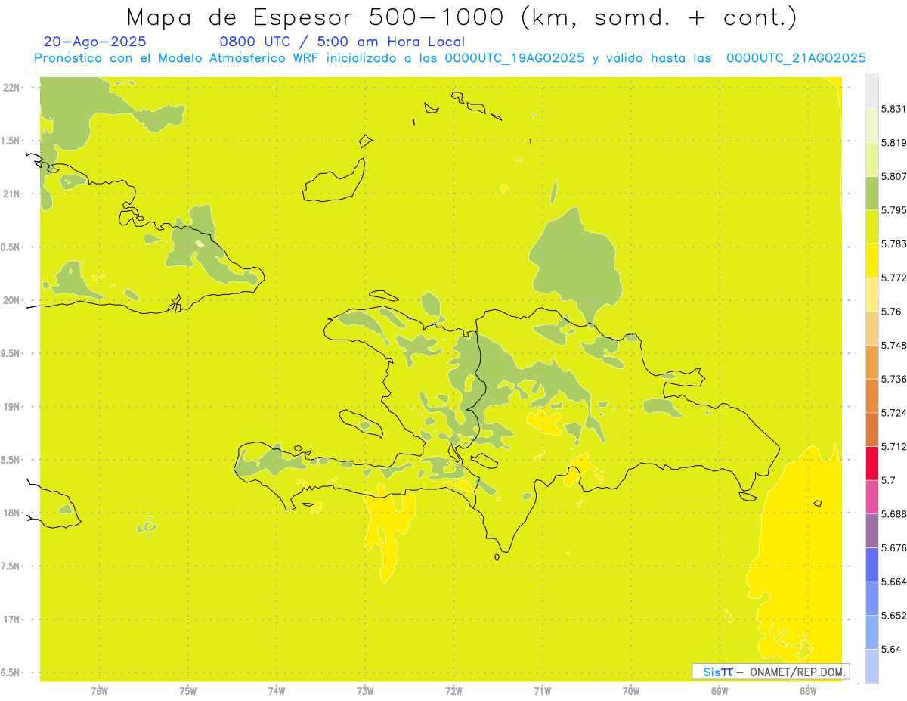The image size is (907, 701).
Task: Click the longitude label 74W
Action: [x=276, y=690]
